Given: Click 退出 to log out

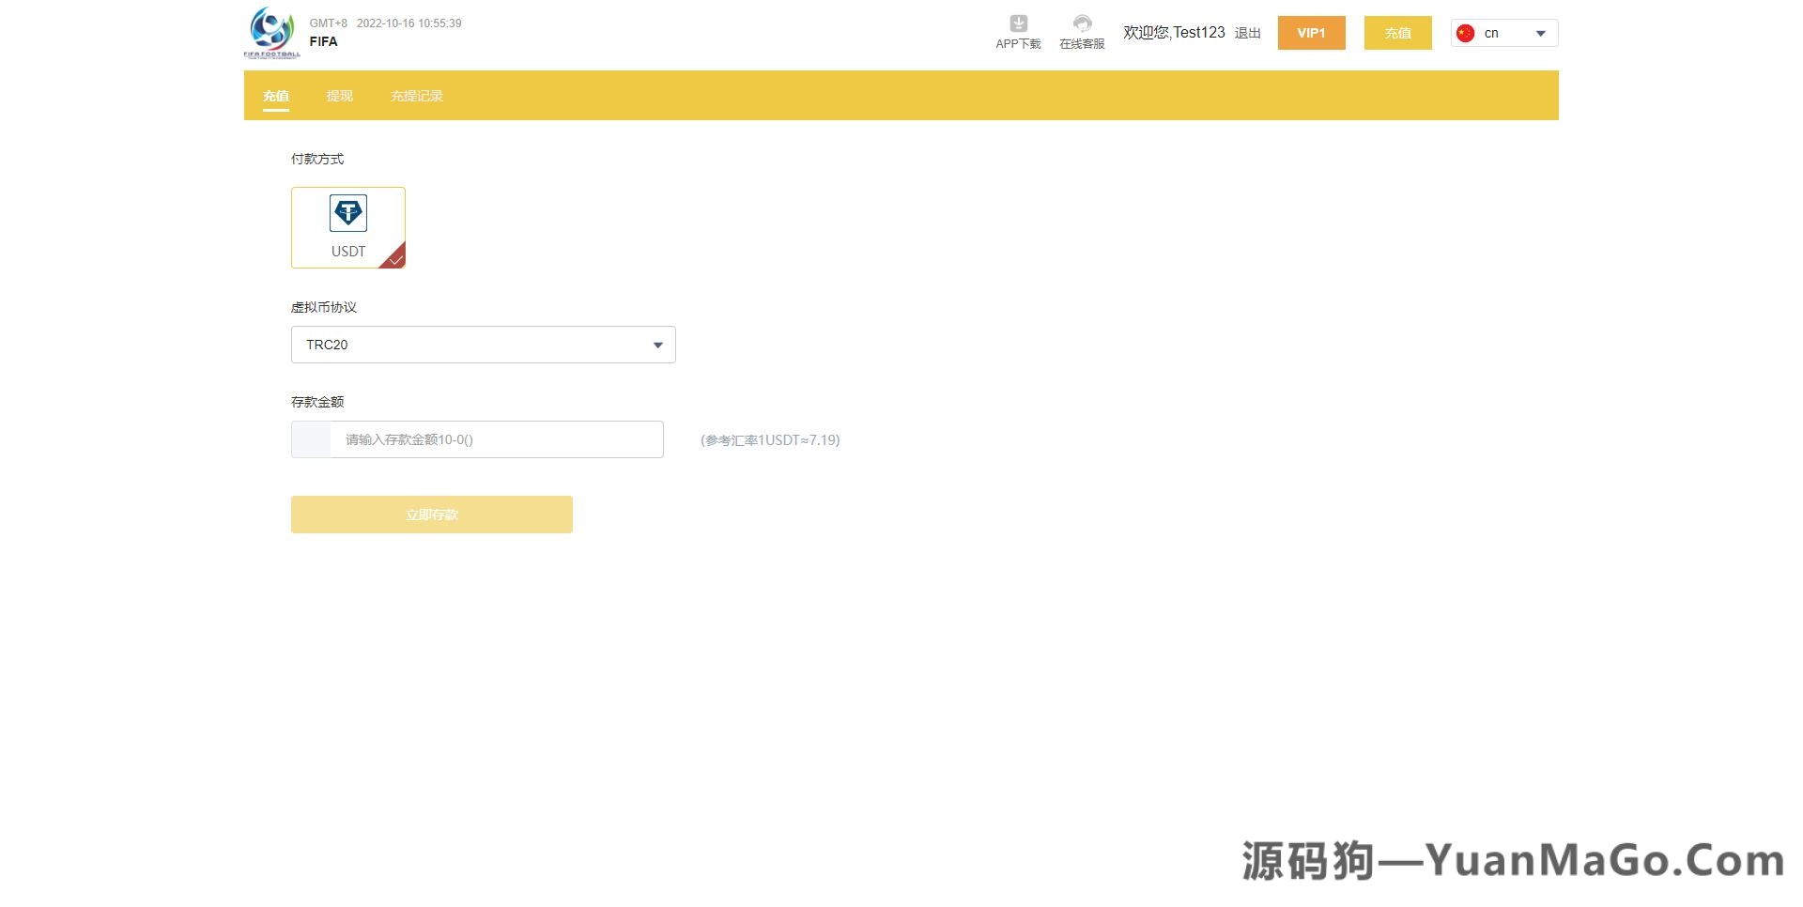Looking at the screenshot, I should 1246,32.
